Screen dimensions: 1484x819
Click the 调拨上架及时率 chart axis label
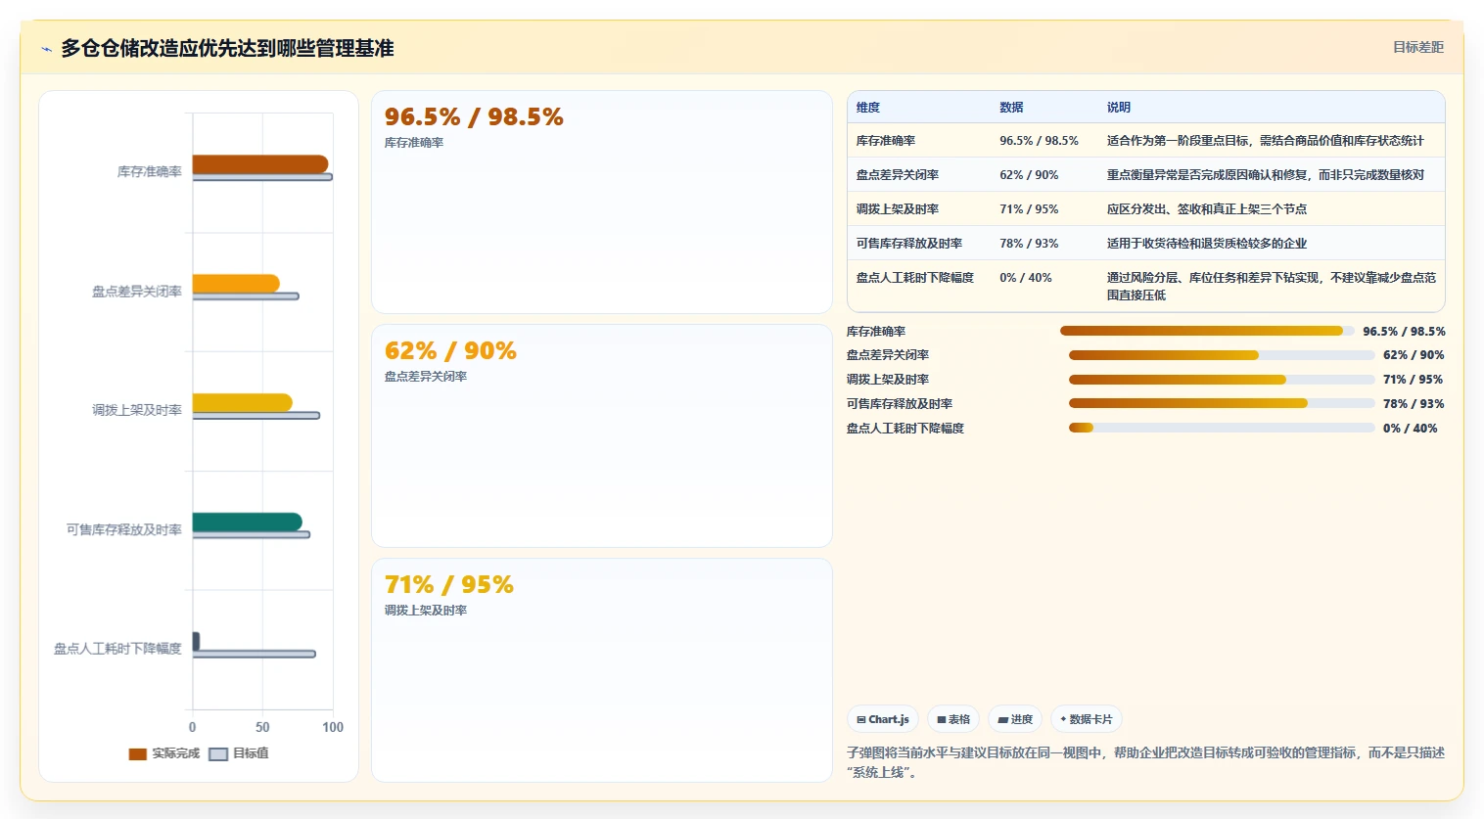pyautogui.click(x=137, y=410)
